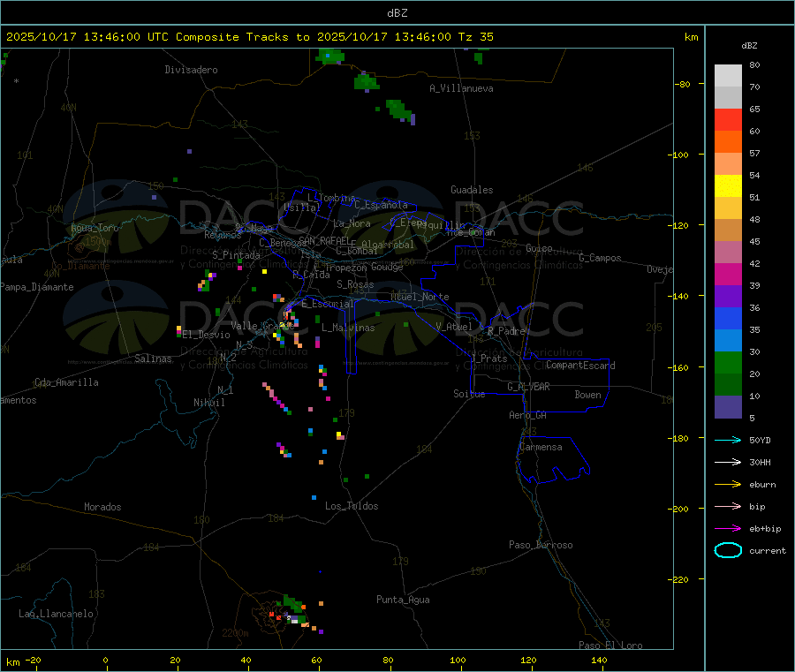The width and height of the screenshot is (795, 672).
Task: Click the 'Soitue' map label
Action: point(469,394)
